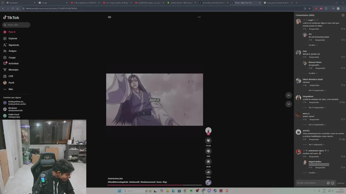The height and width of the screenshot is (194, 346).
Task: Open #badassmoment hashtag
Action: pos(148,182)
